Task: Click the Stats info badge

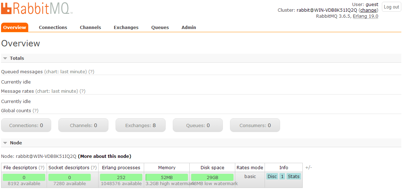Action: tap(294, 176)
